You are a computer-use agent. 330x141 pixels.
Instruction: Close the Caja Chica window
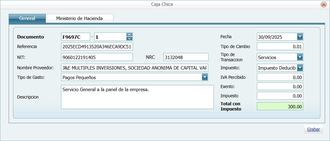tap(323, 4)
